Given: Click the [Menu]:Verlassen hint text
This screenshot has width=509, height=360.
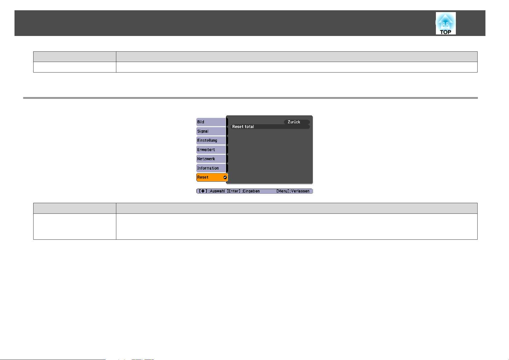Looking at the screenshot, I should pos(293,191).
